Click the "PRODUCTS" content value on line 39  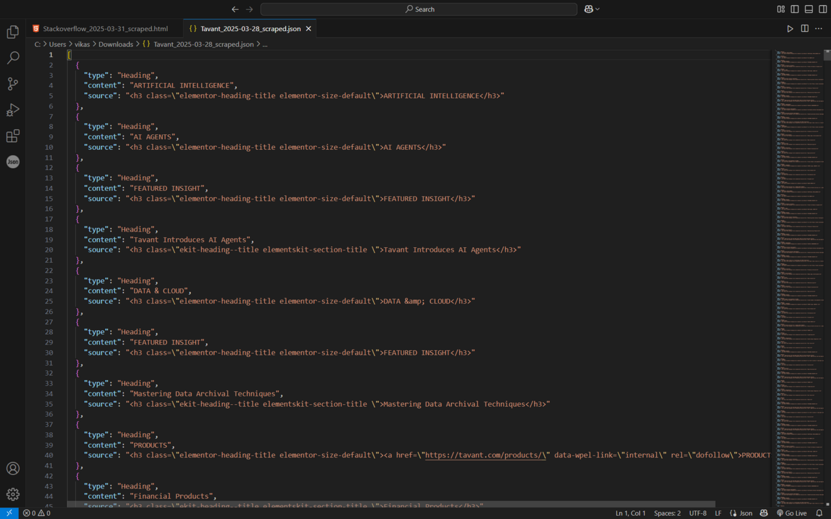[x=151, y=445]
